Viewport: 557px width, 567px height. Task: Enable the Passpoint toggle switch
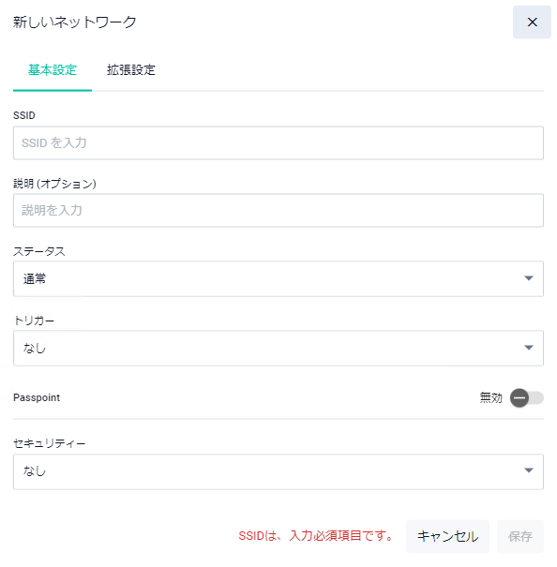tap(527, 398)
